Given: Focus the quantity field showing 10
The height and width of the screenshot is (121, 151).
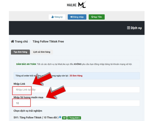Looking at the screenshot, I should (x=77, y=103).
